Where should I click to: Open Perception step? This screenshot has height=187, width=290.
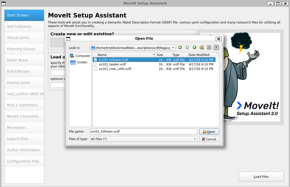click(x=24, y=128)
